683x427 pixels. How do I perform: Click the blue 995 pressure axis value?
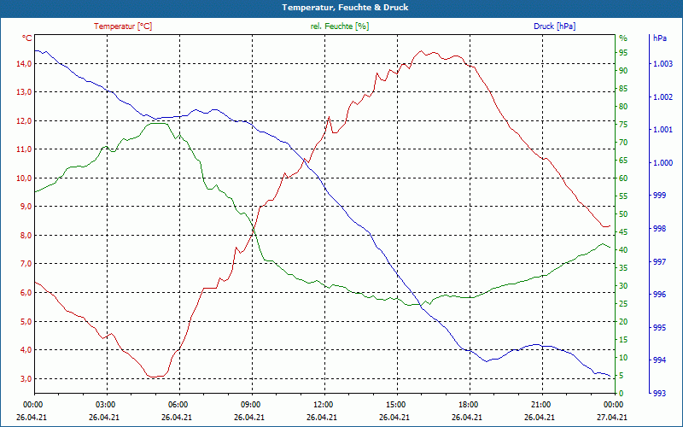660,328
